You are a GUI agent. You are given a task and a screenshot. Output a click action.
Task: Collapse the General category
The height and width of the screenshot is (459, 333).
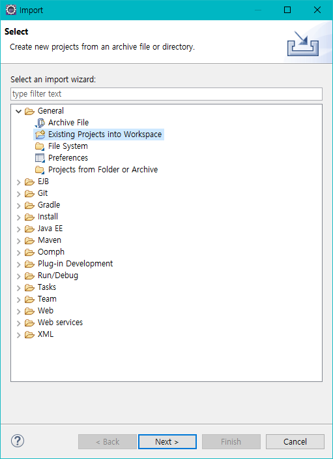(x=19, y=111)
